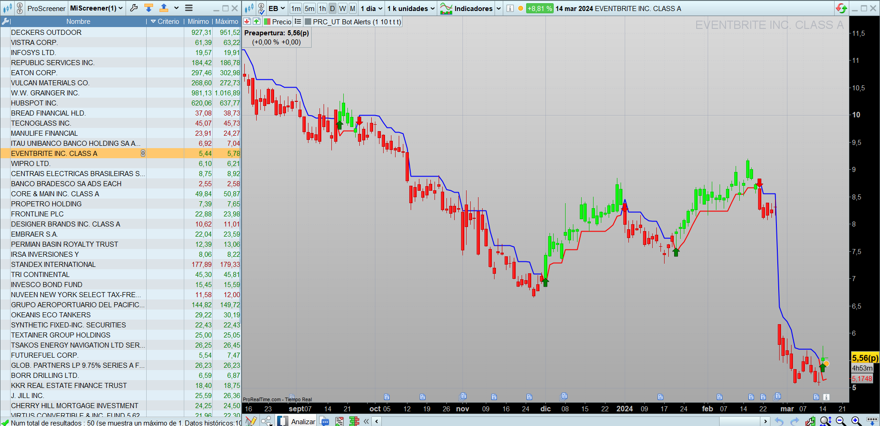880x426 pixels.
Task: Redo the last chart action
Action: click(794, 421)
